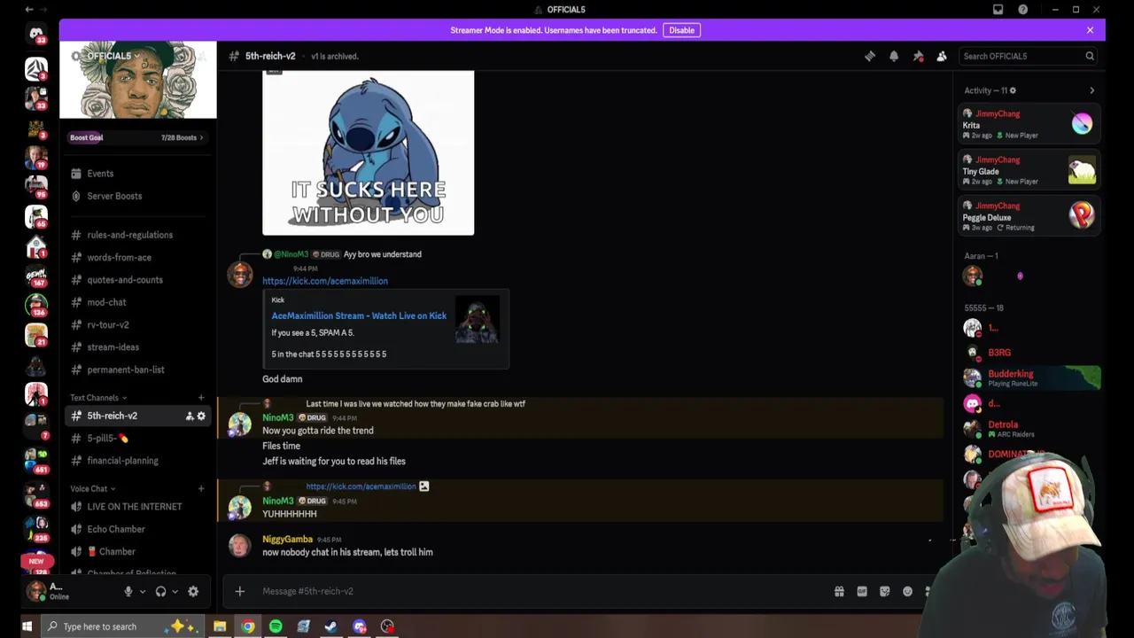Focus the Message #5th-reich-v2 input
The width and height of the screenshot is (1134, 638).
540,591
